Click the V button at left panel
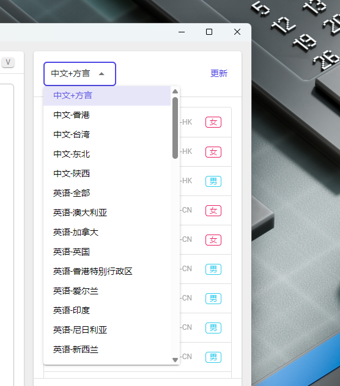The height and width of the screenshot is (386, 340). (x=8, y=62)
